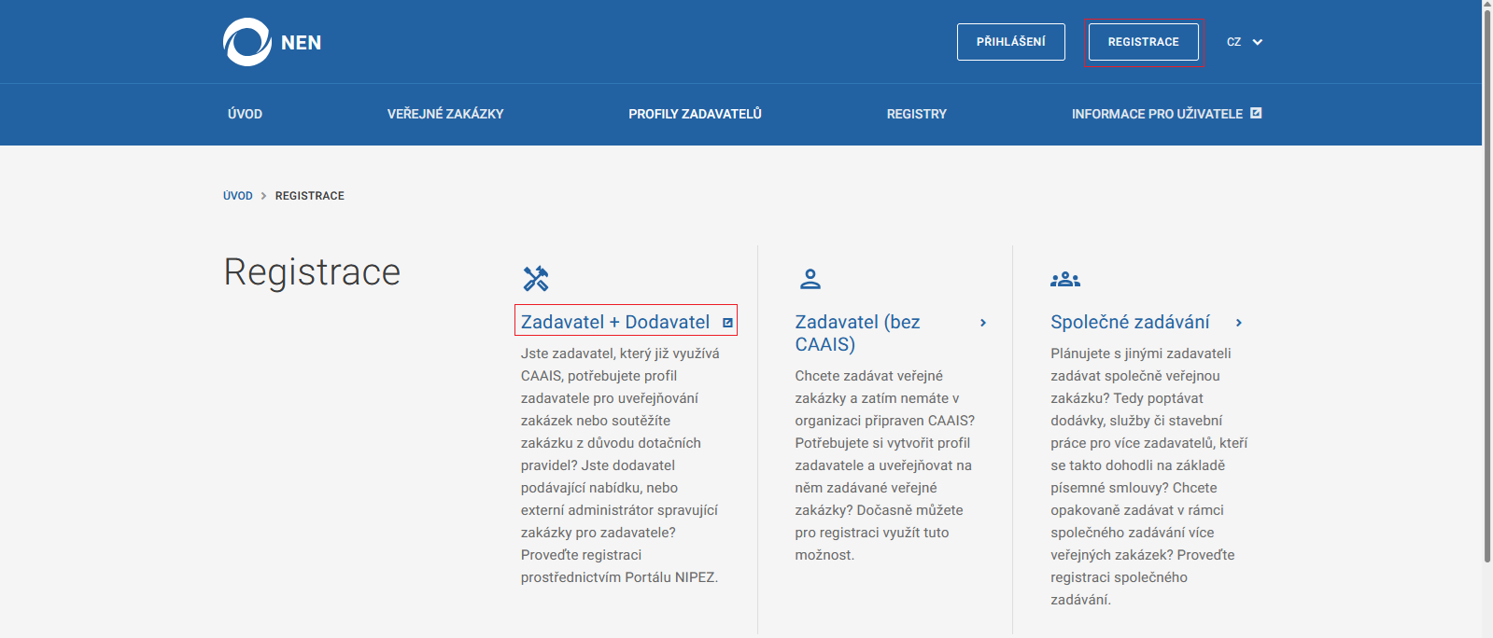Open the Profily zadavatelů menu item

click(695, 114)
